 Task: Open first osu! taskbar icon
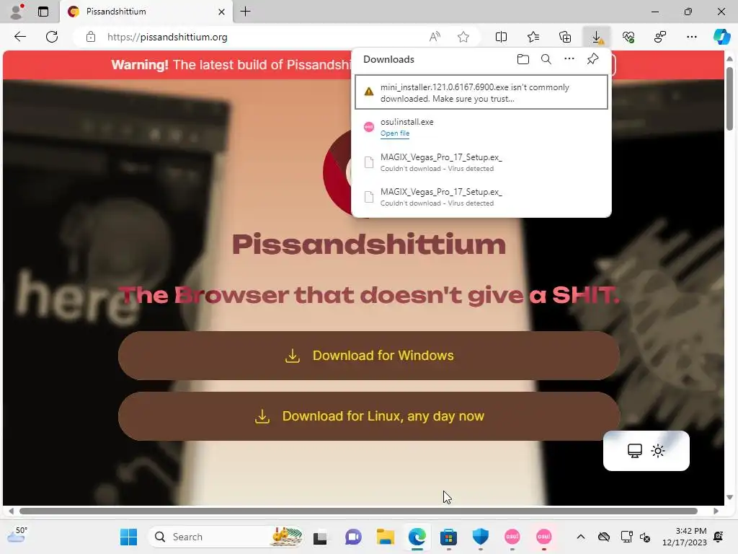pos(512,537)
